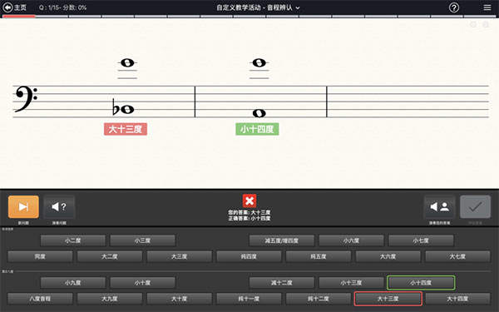
Task: Click the red X incorrect-answer indicator
Action: [x=249, y=201]
